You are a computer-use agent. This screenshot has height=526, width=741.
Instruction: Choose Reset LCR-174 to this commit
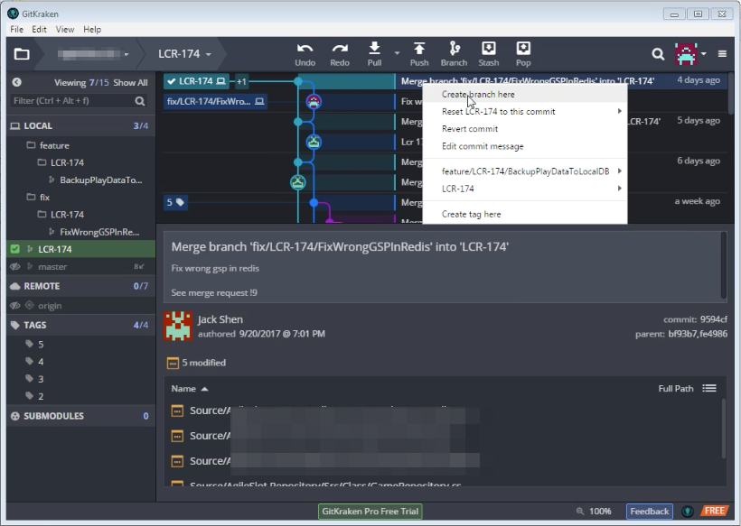(x=524, y=112)
